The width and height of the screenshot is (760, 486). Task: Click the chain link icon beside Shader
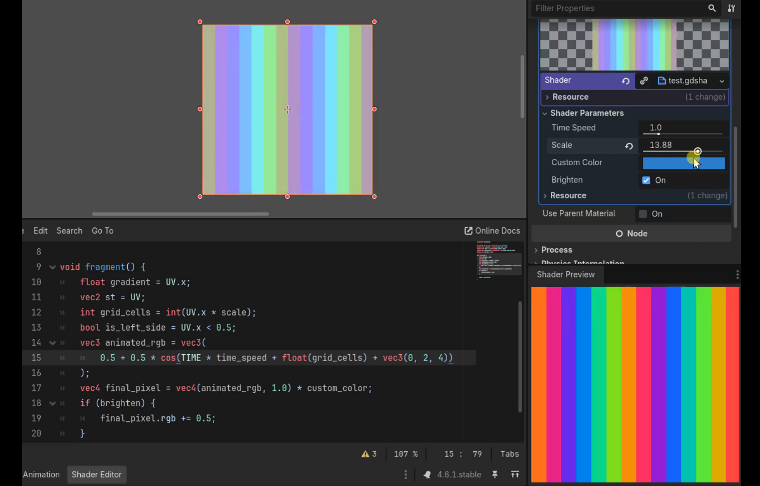644,81
